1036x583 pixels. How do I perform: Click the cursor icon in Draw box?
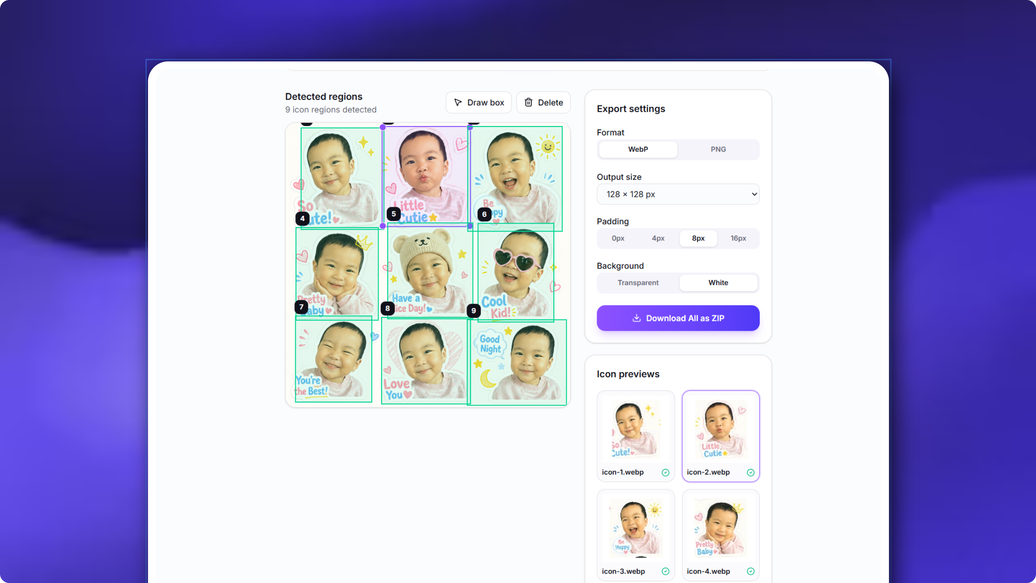[x=458, y=102]
